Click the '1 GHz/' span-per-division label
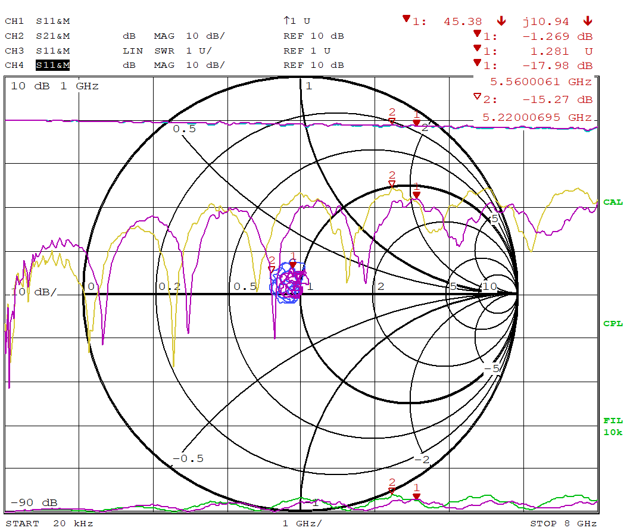 pos(302,523)
